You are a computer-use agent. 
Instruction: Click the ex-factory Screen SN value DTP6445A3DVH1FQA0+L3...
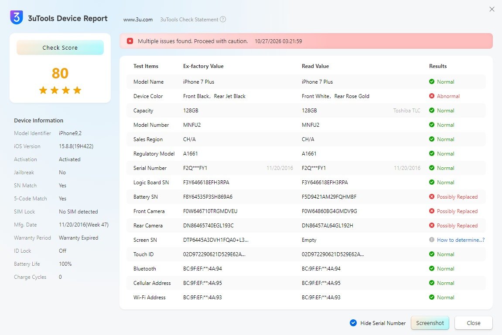tap(216, 240)
